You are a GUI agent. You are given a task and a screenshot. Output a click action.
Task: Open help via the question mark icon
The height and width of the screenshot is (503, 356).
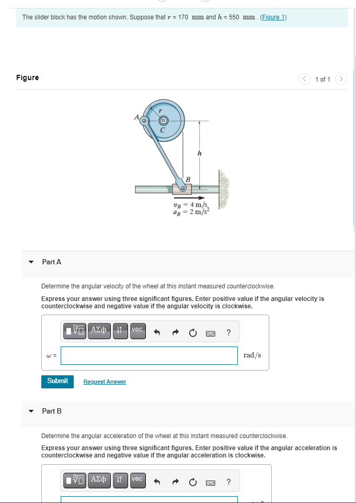(x=228, y=331)
